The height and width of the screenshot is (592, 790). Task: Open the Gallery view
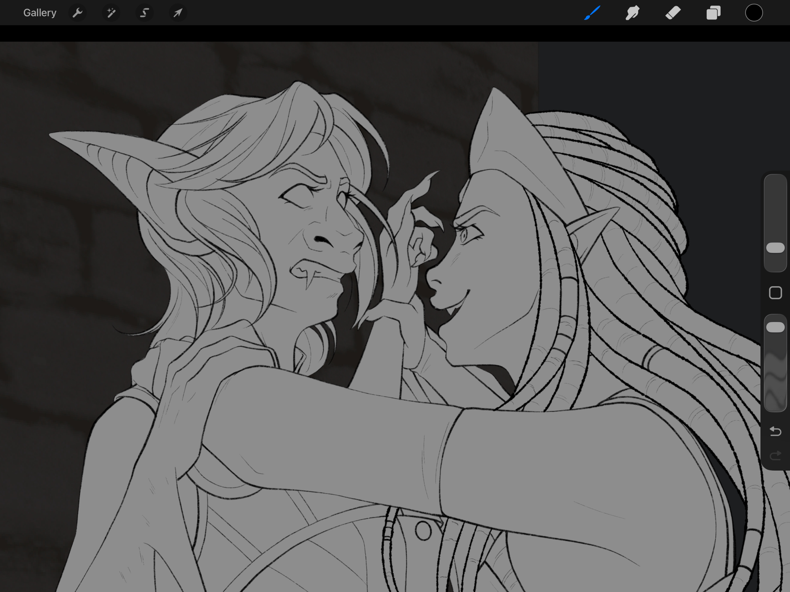pyautogui.click(x=39, y=13)
